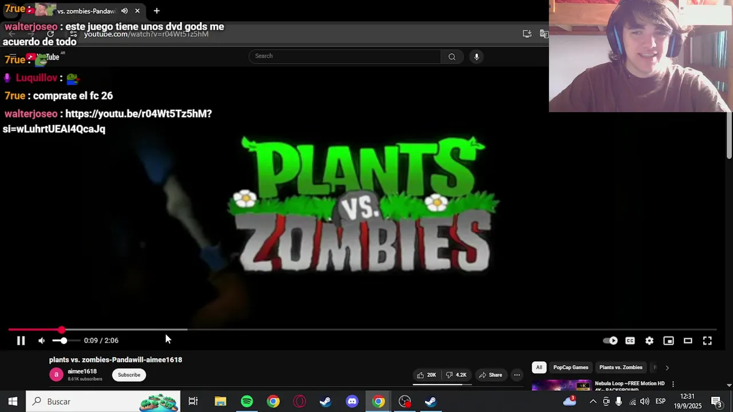Open the Windows Start menu
733x412 pixels.
click(x=13, y=402)
